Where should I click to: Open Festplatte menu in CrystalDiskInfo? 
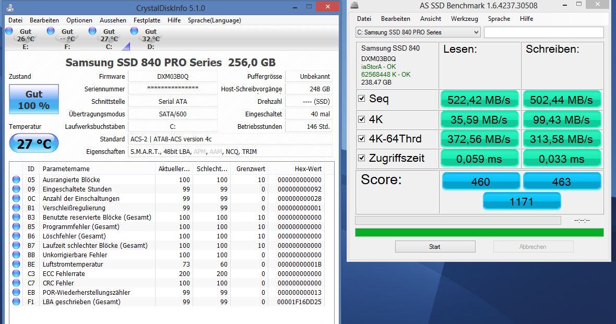point(147,20)
